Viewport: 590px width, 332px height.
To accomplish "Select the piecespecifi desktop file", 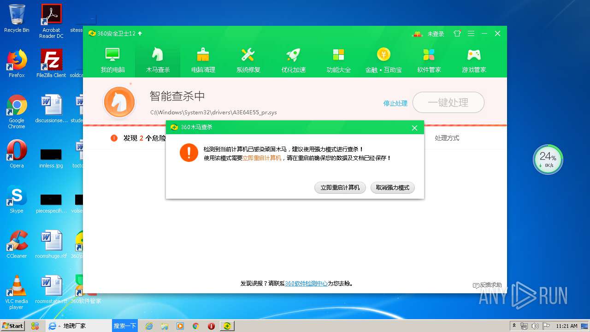I will pyautogui.click(x=51, y=202).
